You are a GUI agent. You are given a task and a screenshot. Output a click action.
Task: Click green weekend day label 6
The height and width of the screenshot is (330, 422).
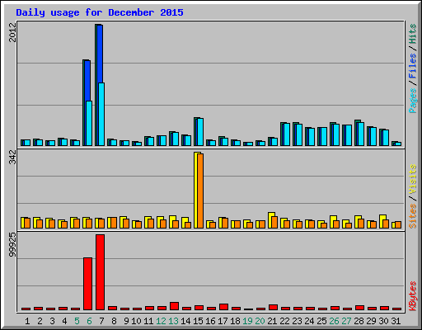click(89, 321)
